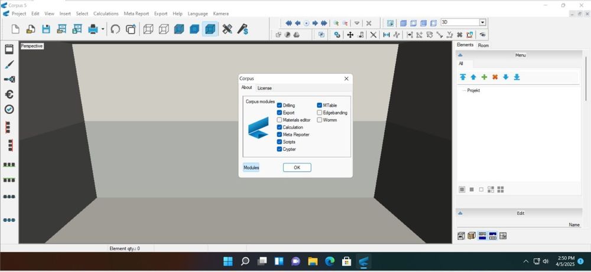Viewport: 591px width, 272px height.
Task: Click the taskbar Search magnifier icon
Action: point(245,261)
